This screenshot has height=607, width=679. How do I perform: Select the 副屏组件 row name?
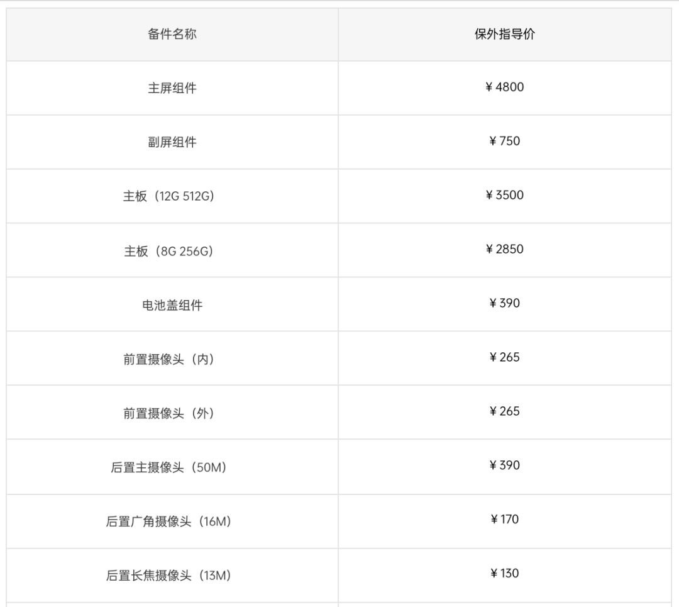click(x=172, y=142)
